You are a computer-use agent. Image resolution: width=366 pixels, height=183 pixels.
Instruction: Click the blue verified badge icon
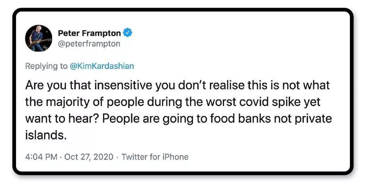point(129,33)
